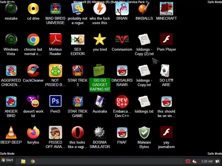222x166 pixels.
Task: Launch the Embarcadero Dev-C++ icon
Action: coord(122,102)
